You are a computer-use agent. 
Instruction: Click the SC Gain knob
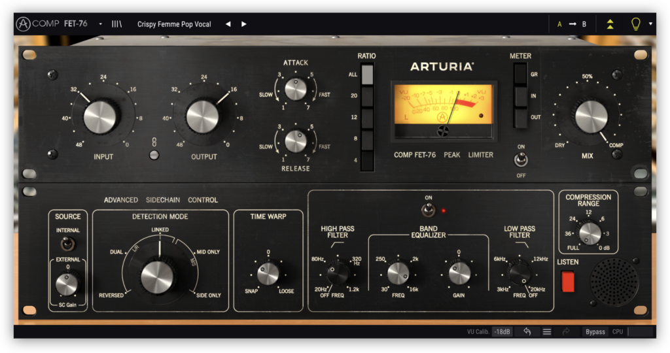(67, 284)
